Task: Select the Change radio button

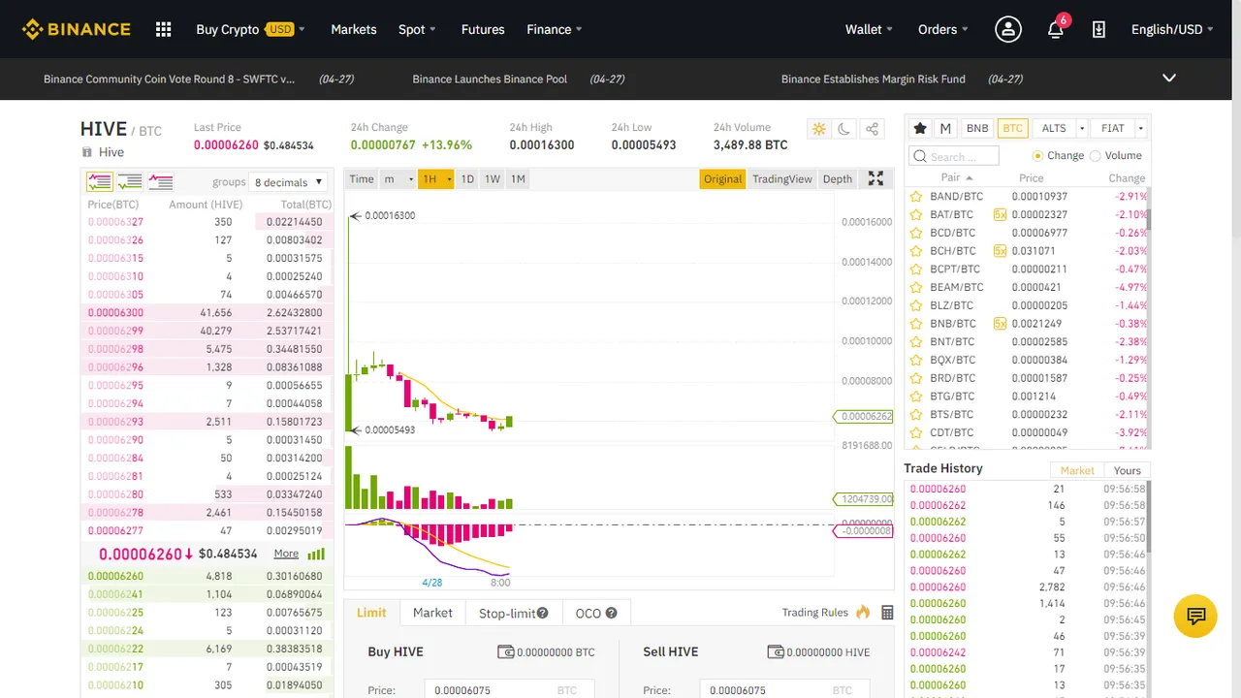Action: pos(1037,156)
